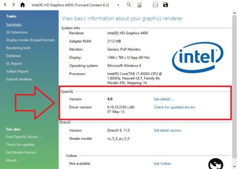The height and width of the screenshot is (169, 237).
Task: Click the Get latest version DirectX link
Action: pyautogui.click(x=167, y=131)
